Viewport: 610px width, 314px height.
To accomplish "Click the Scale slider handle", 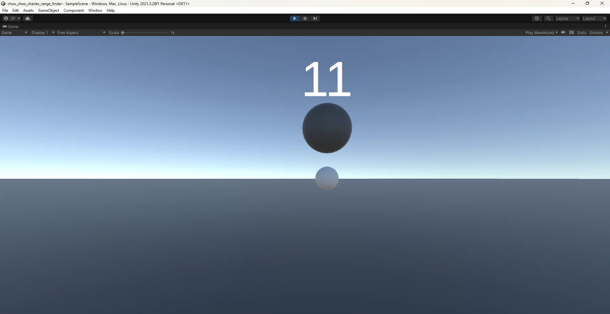I will pos(123,33).
